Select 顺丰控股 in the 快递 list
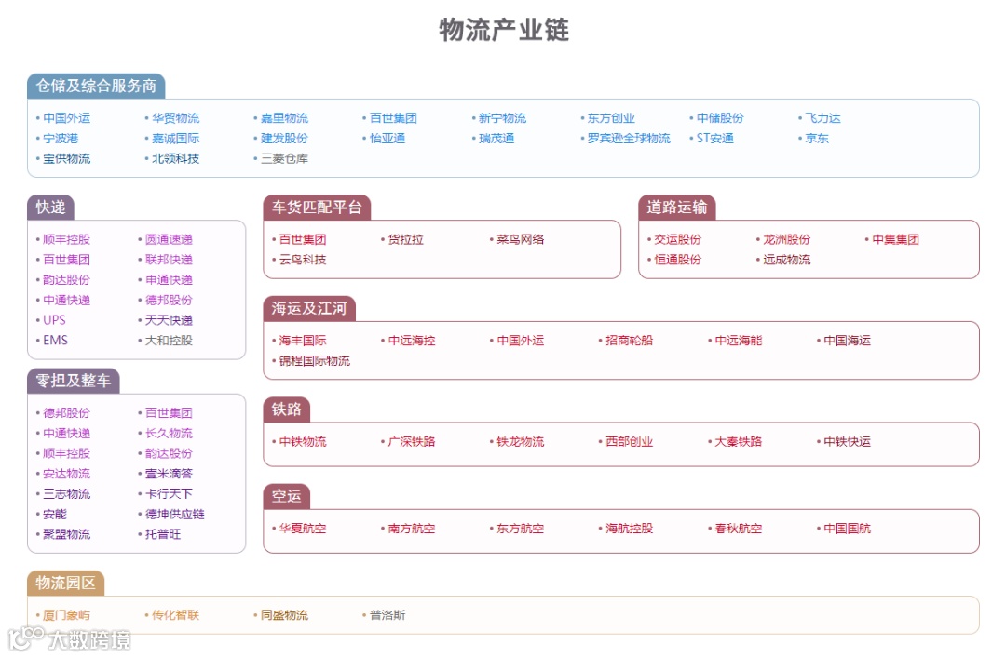 click(67, 238)
